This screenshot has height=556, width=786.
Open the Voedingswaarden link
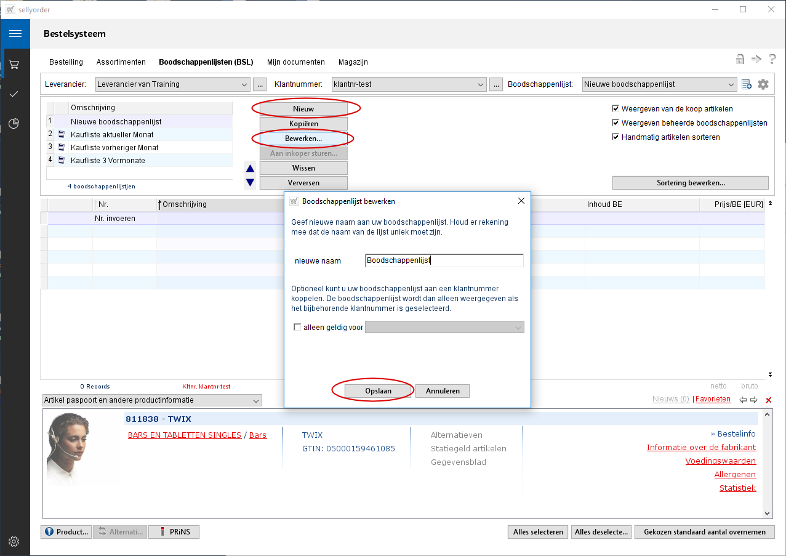[720, 461]
